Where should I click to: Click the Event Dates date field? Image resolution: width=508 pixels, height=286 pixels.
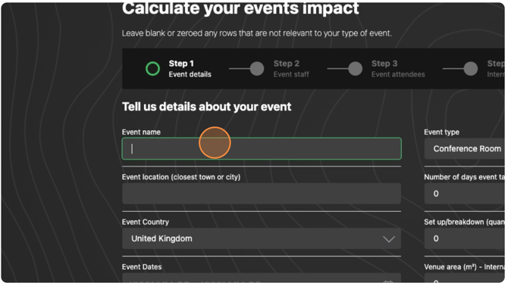coord(262,278)
